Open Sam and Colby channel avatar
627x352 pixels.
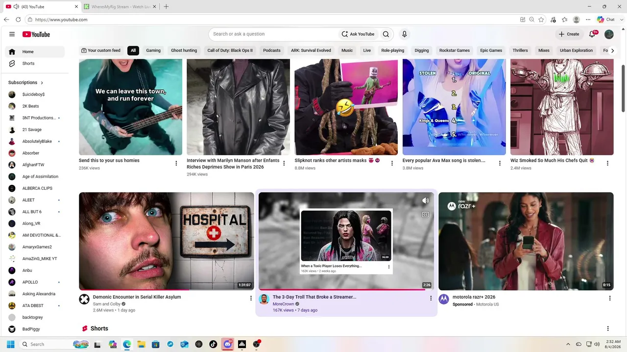tap(84, 299)
